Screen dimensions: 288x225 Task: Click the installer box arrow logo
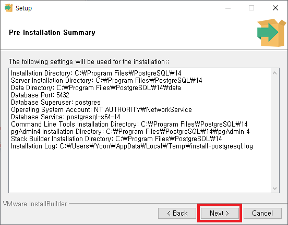pyautogui.click(x=271, y=33)
